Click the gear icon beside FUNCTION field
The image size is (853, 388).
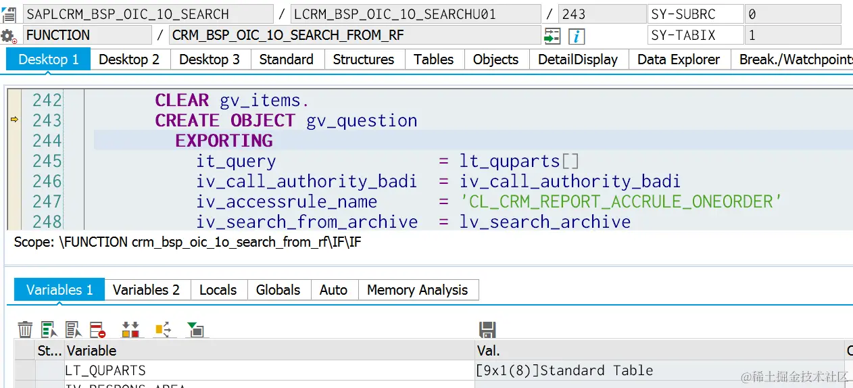(9, 36)
